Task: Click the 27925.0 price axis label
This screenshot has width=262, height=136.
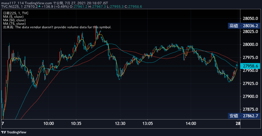Action: point(250,83)
